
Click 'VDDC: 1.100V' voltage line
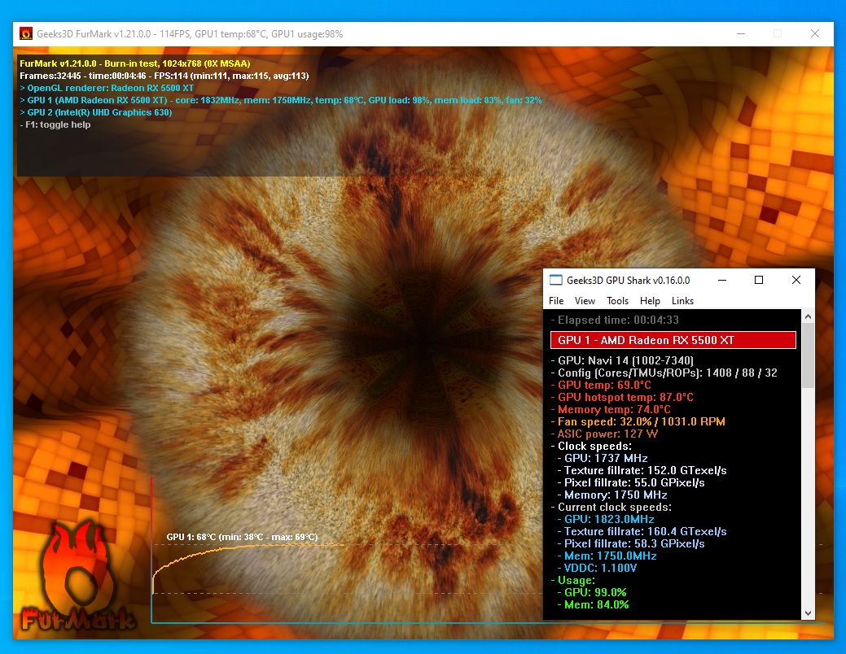(x=598, y=568)
